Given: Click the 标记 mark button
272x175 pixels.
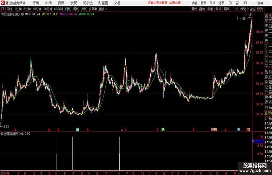Looking at the screenshot, I should pos(243,9).
